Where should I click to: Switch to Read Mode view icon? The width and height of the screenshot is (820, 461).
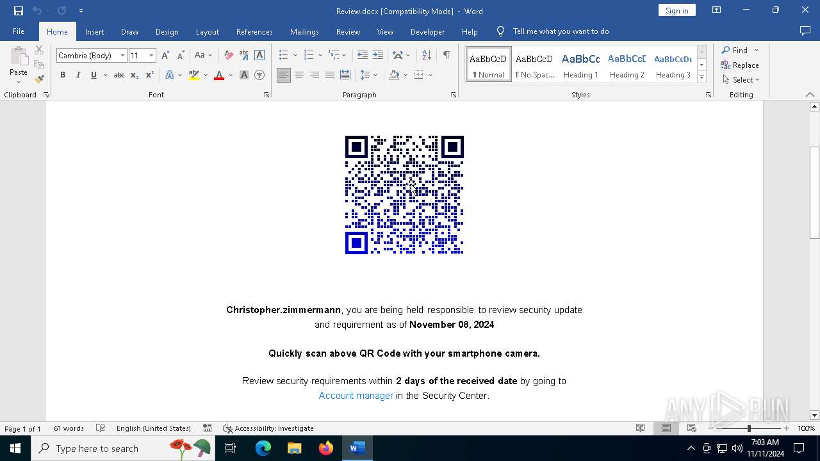[x=640, y=428]
